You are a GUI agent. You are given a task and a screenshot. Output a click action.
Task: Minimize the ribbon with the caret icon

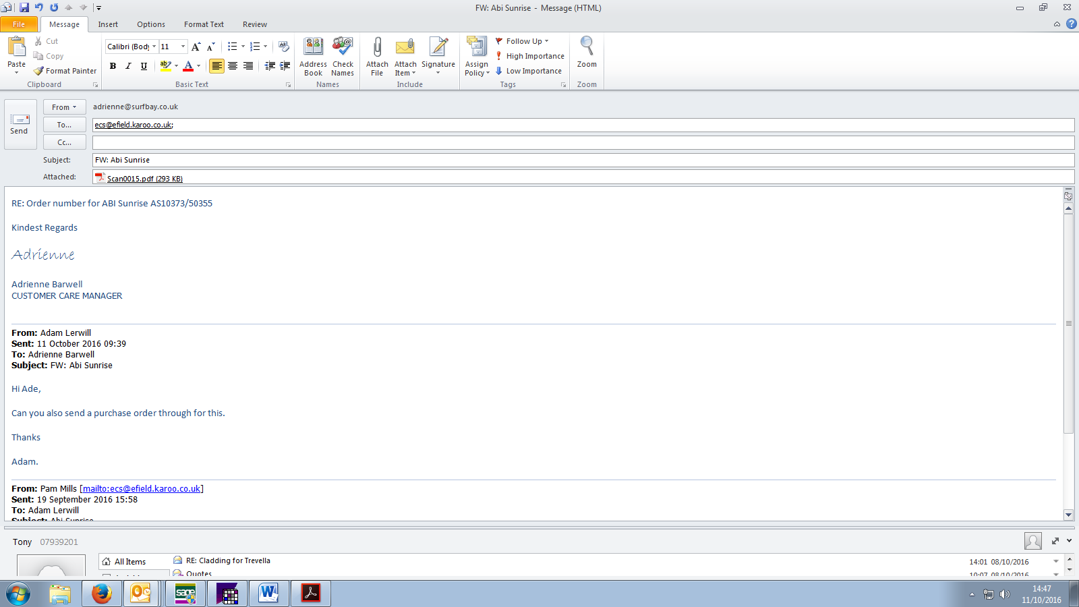click(1057, 24)
